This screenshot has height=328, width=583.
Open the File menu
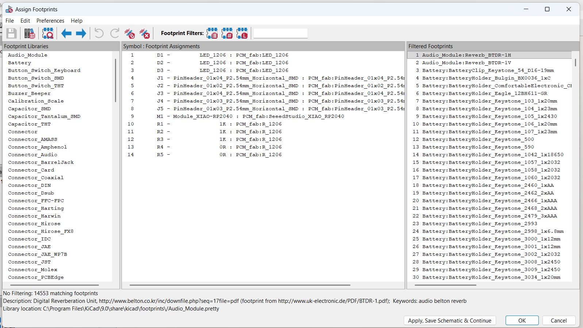pyautogui.click(x=10, y=21)
